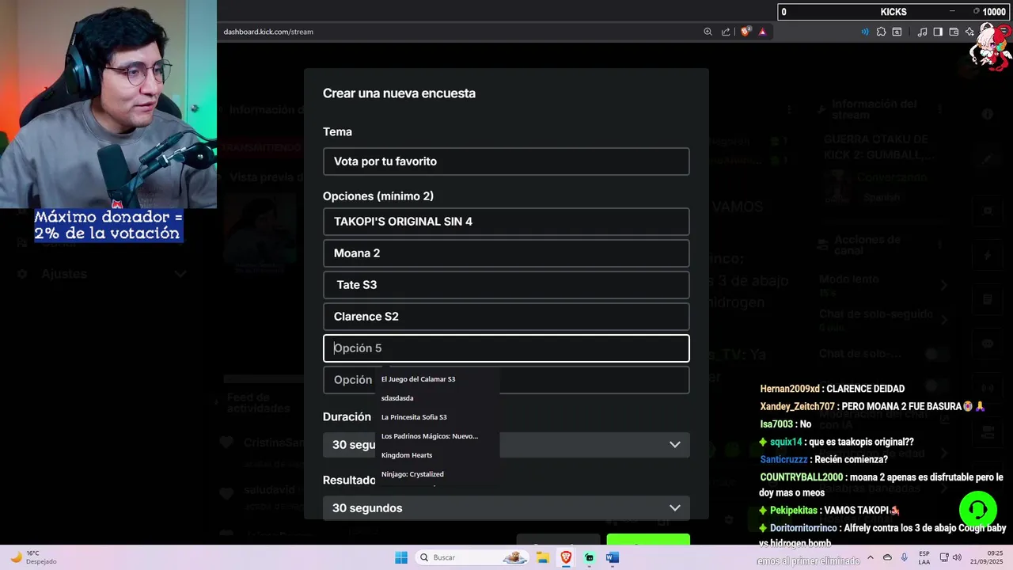This screenshot has width=1013, height=570.
Task: Click the Windows Buscar search box
Action: (x=473, y=557)
